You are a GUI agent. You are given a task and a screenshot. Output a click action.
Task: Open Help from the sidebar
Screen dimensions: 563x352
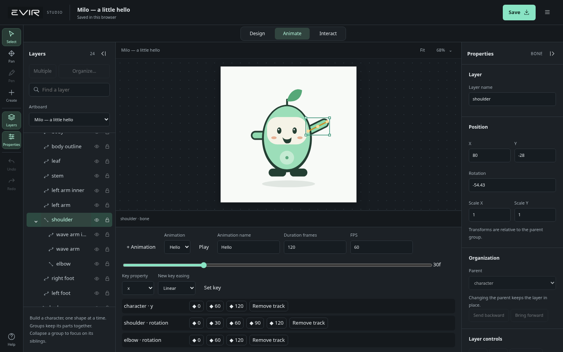(11, 339)
